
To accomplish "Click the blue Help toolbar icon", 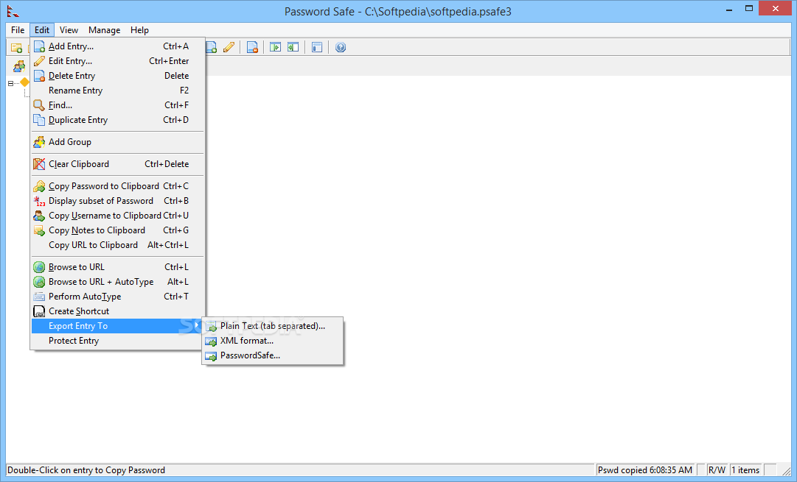I will click(341, 47).
